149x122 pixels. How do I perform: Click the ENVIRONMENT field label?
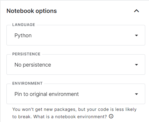(27, 83)
